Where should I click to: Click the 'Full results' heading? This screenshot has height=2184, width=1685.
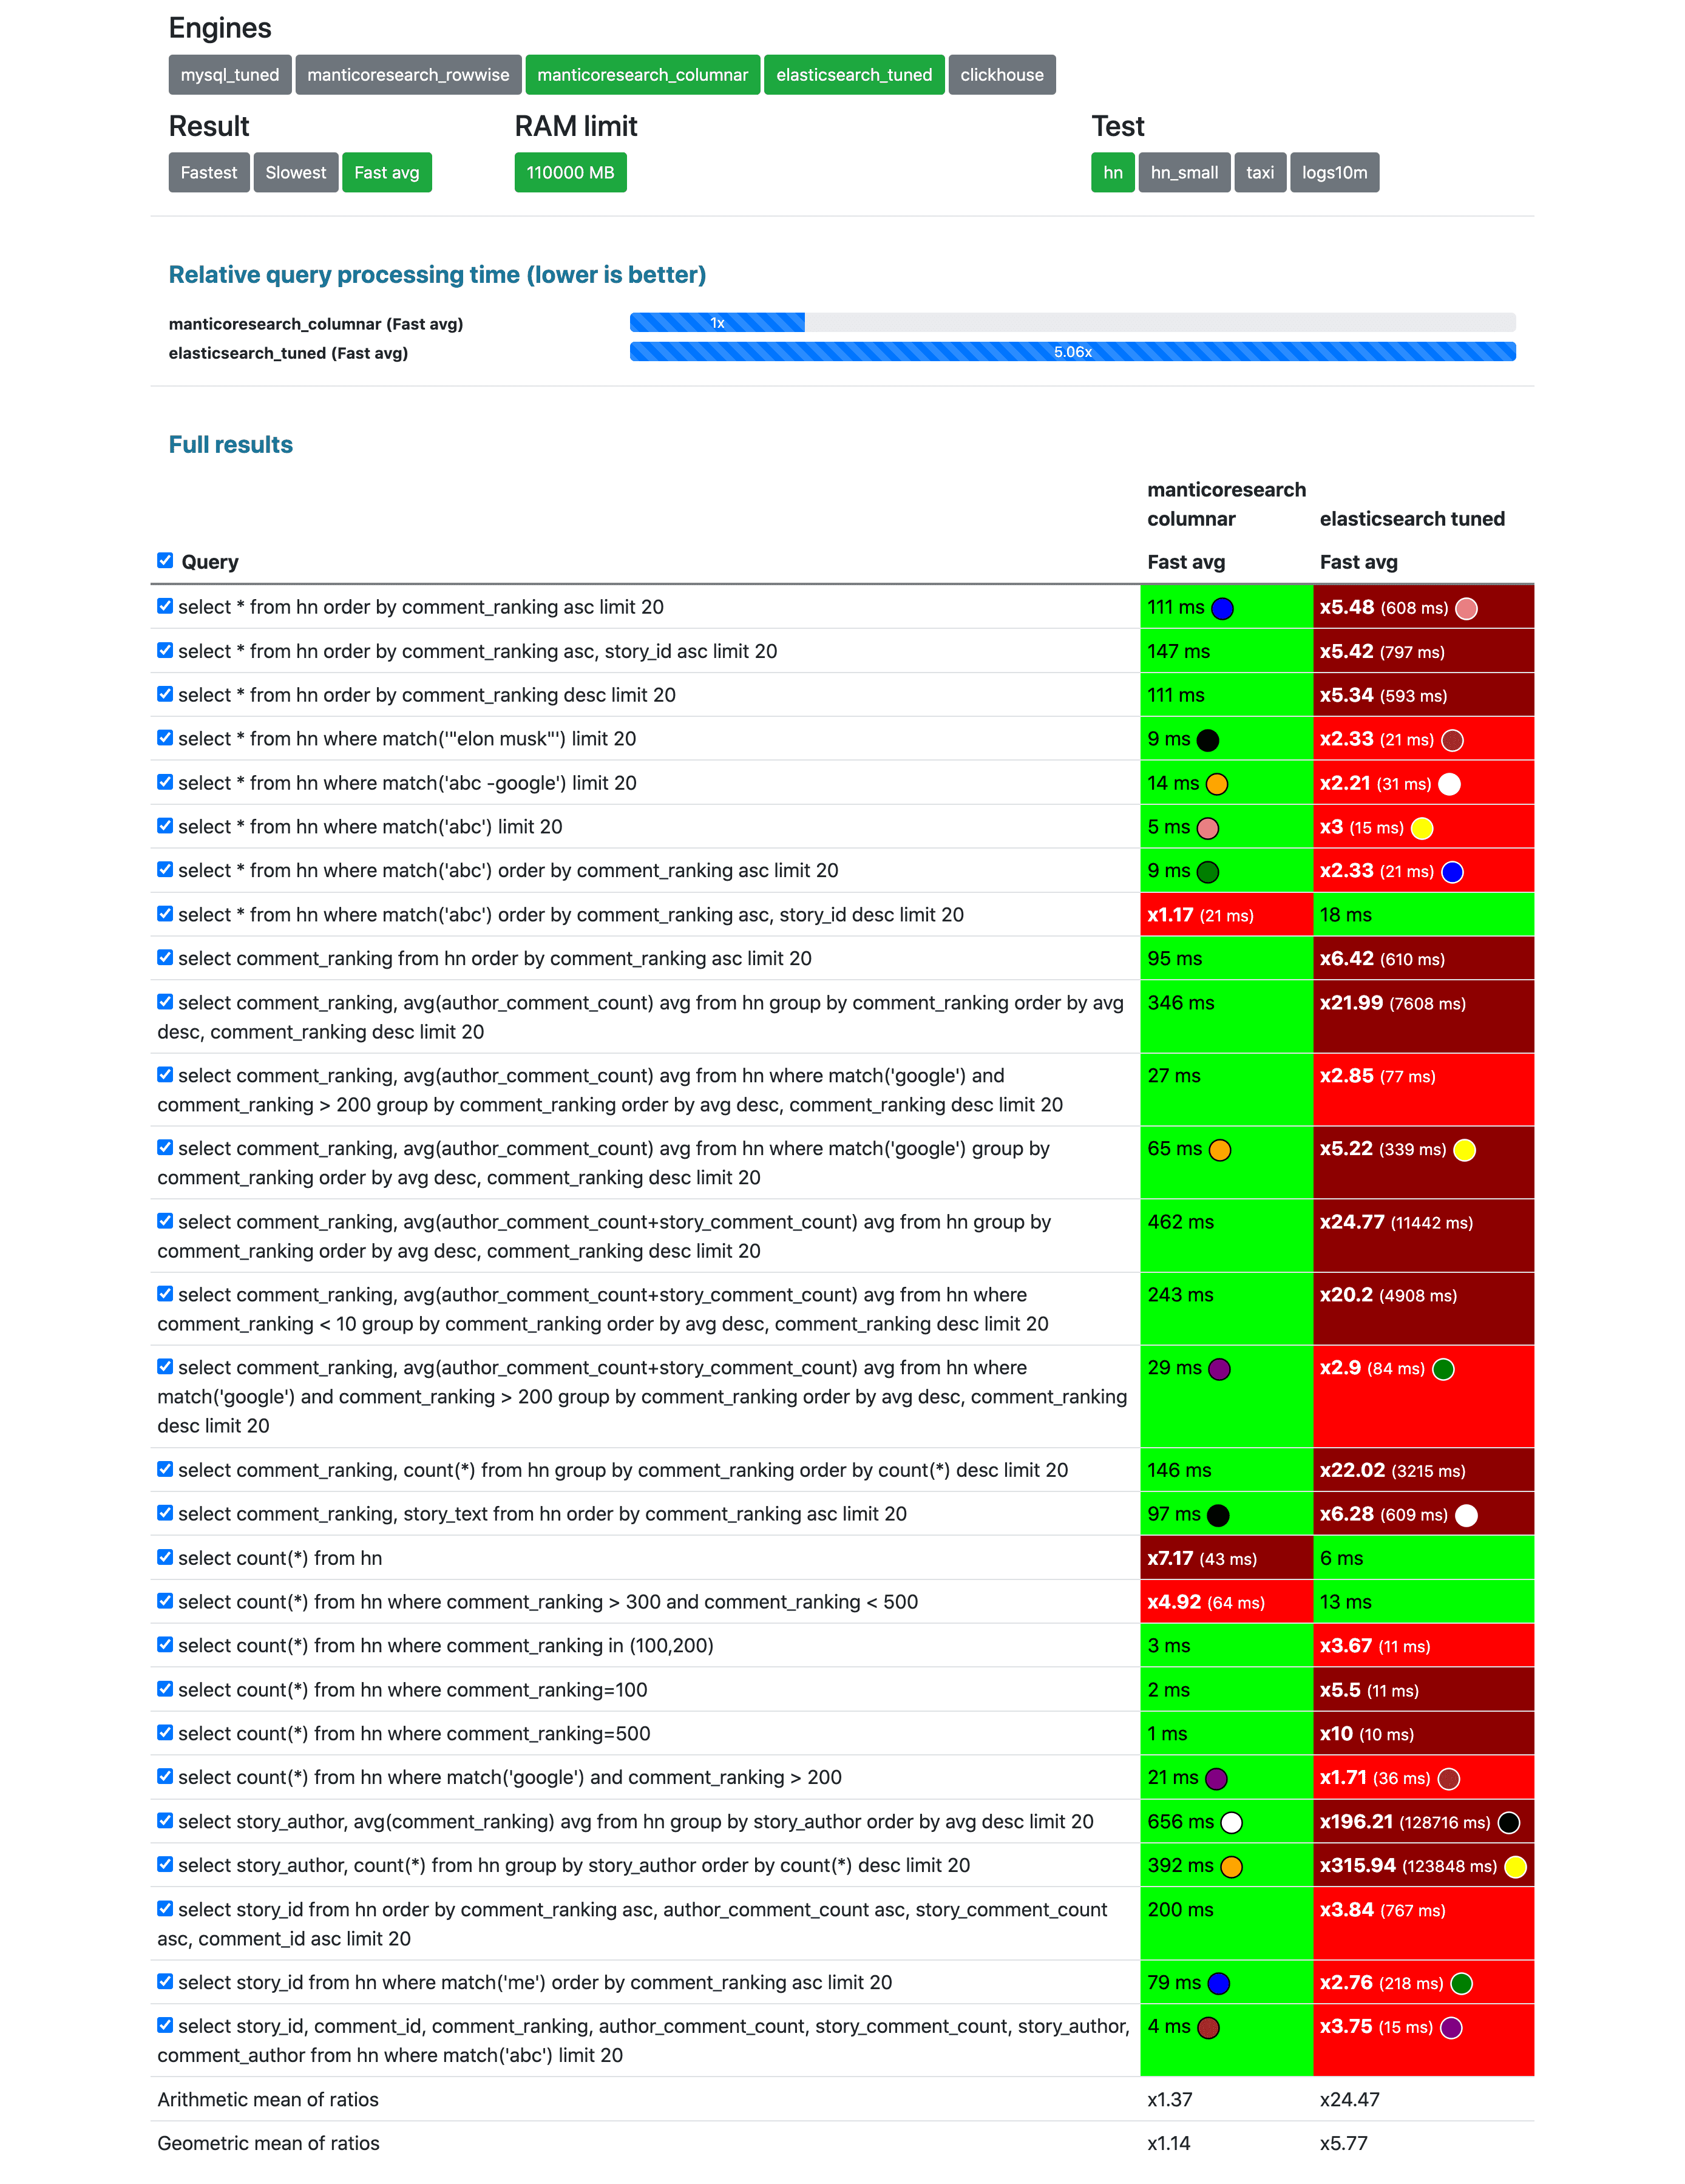point(231,445)
